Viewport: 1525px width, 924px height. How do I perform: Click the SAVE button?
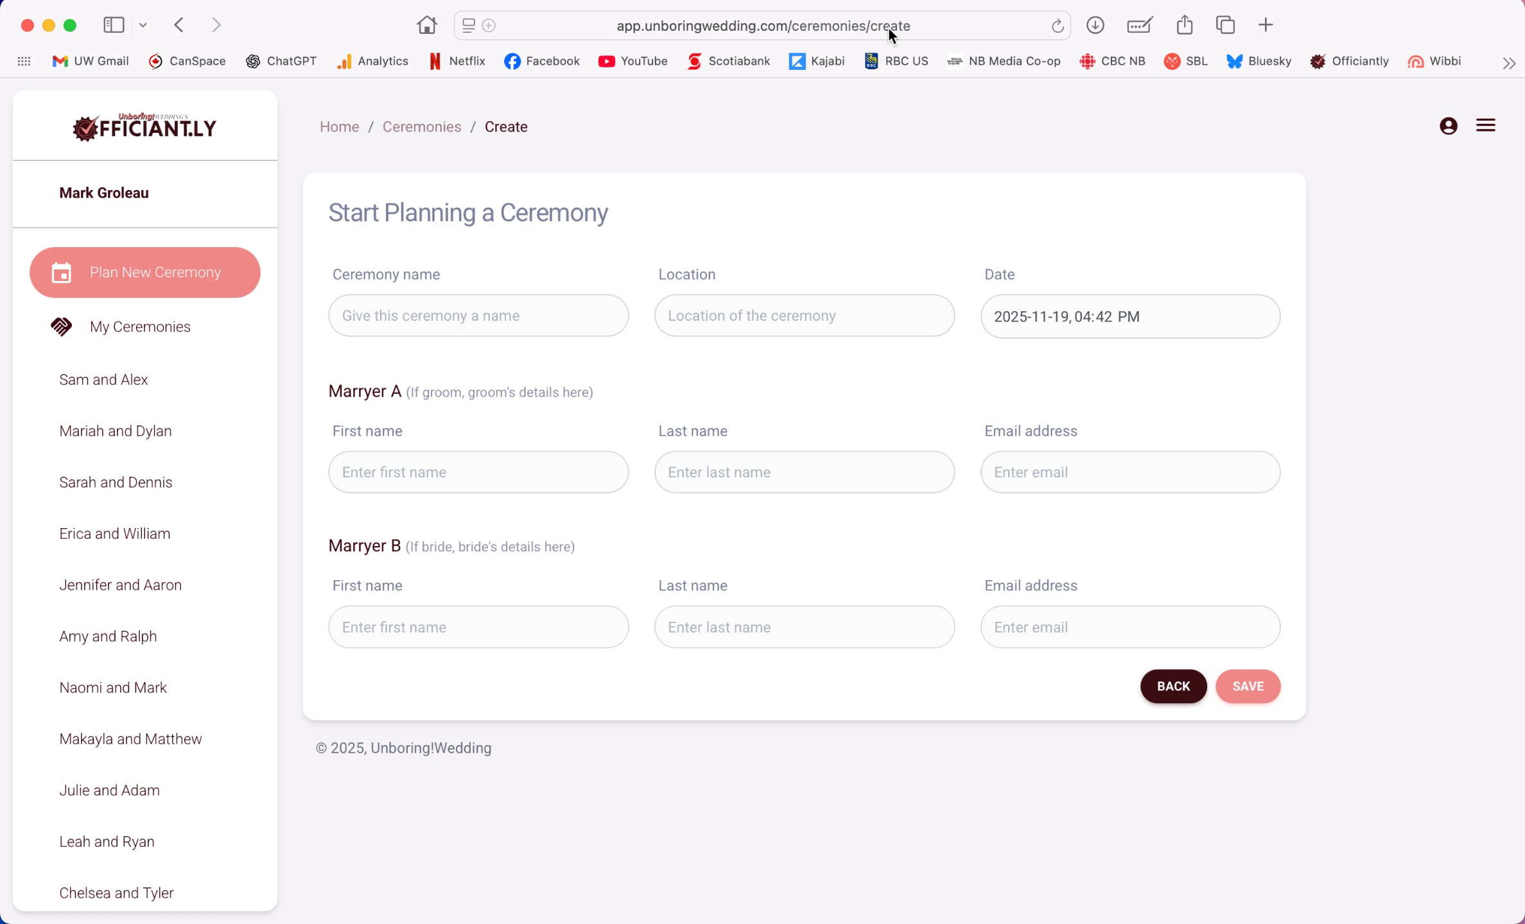(1247, 686)
